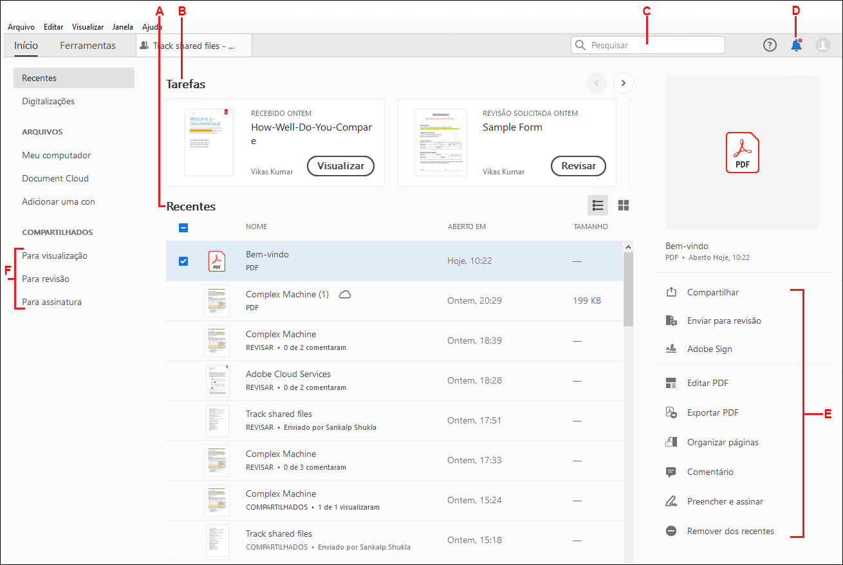Image resolution: width=843 pixels, height=565 pixels.
Task: Click the select-all checkbox above the file list
Action: 183,227
